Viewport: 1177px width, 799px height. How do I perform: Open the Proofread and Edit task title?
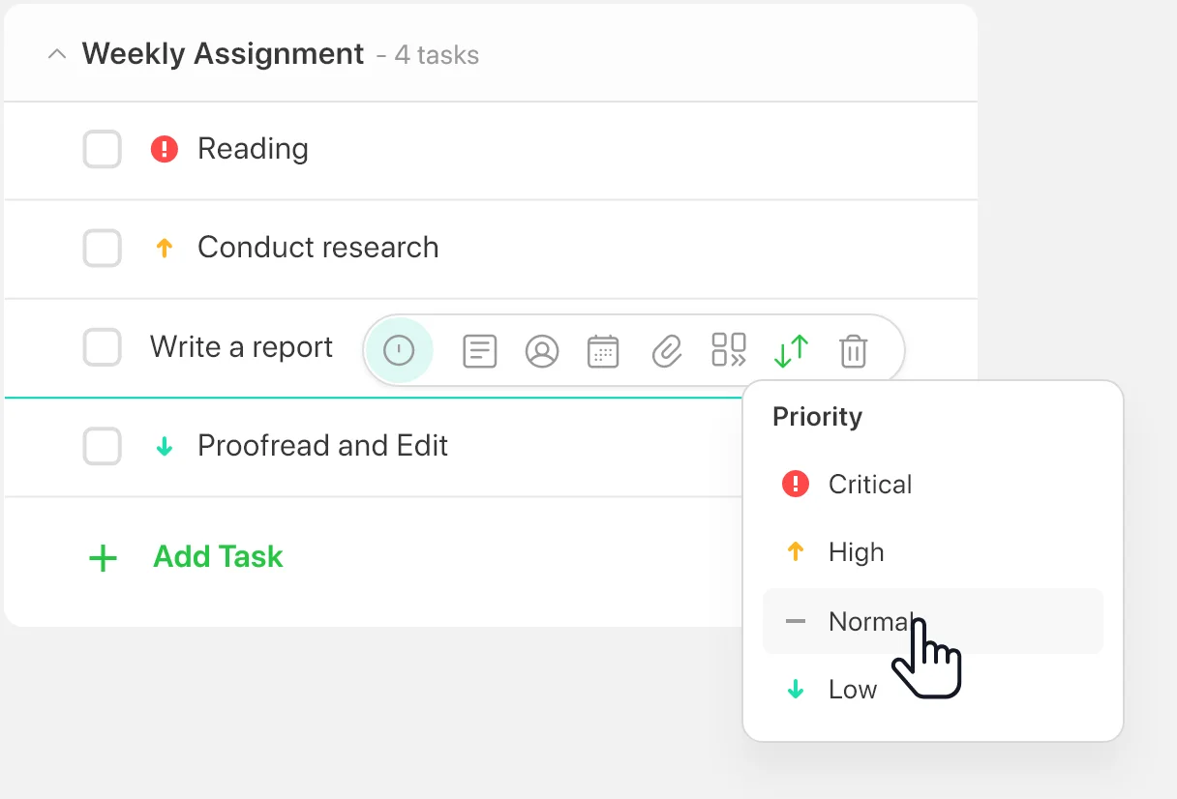pos(322,446)
